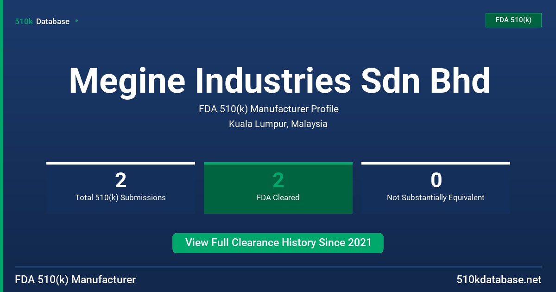556x292 pixels.
Task: Open the FDA Cleared green card
Action: click(278, 188)
